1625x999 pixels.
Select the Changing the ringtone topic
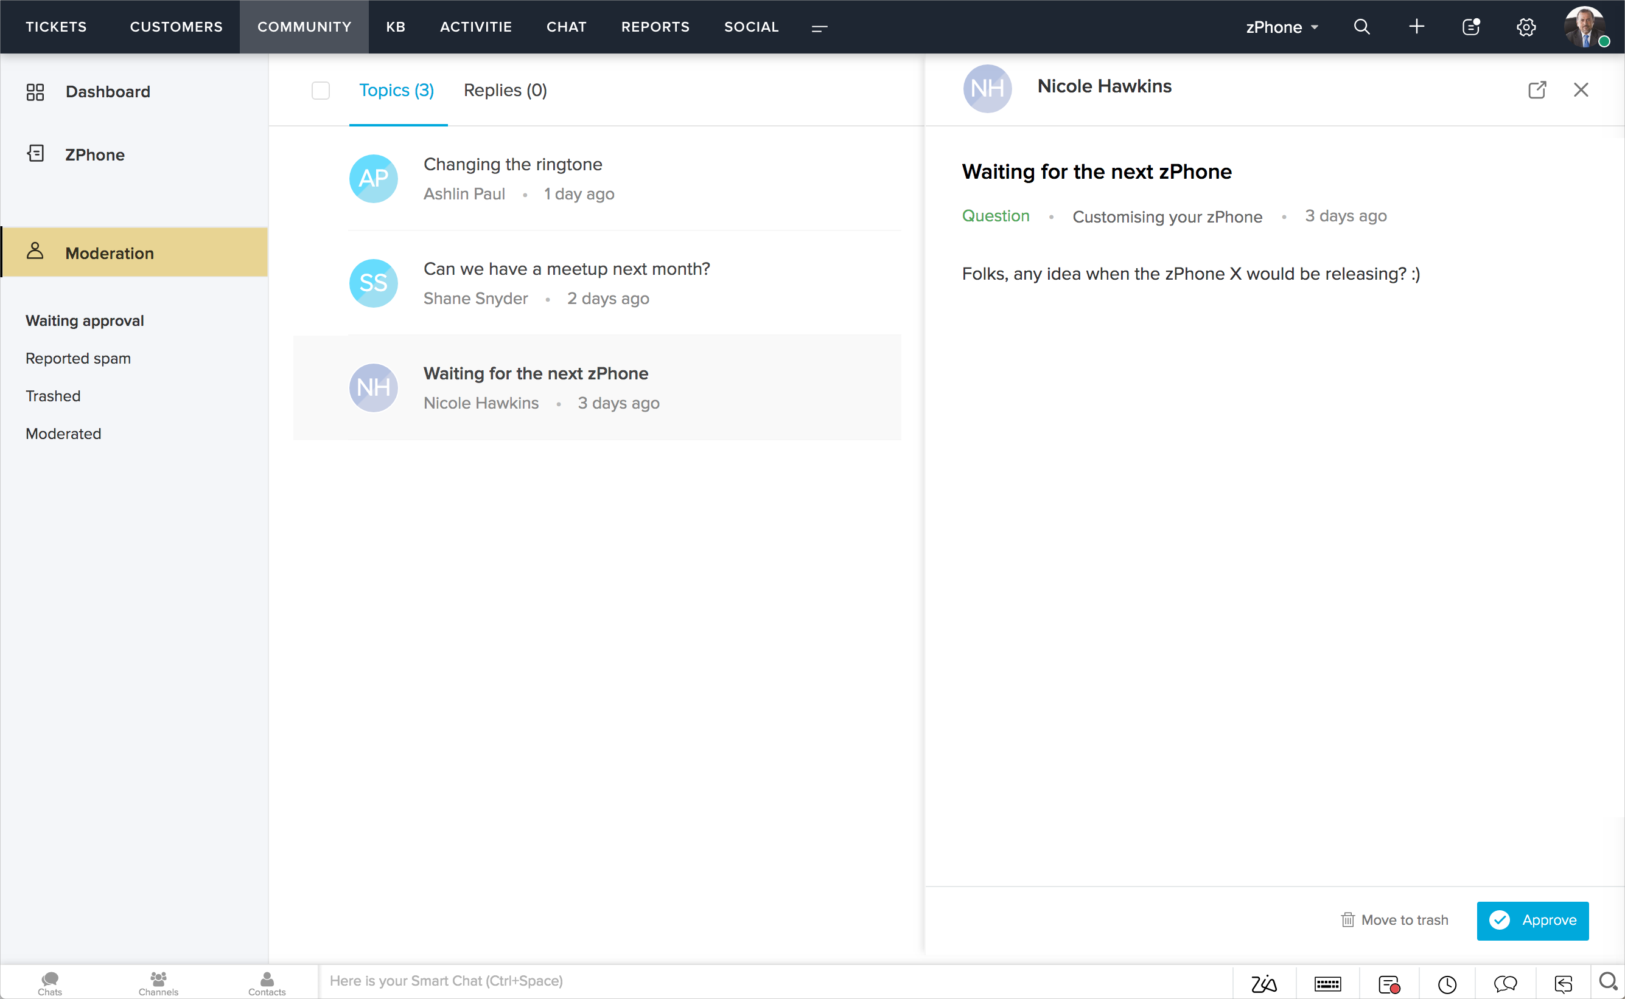(512, 165)
